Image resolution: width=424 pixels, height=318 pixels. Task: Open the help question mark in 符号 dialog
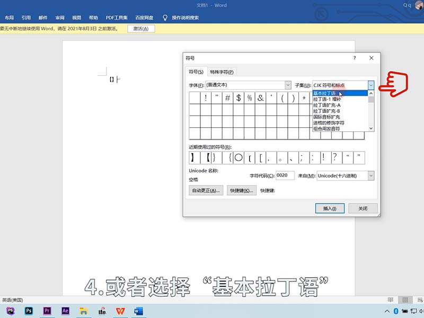pyautogui.click(x=355, y=58)
